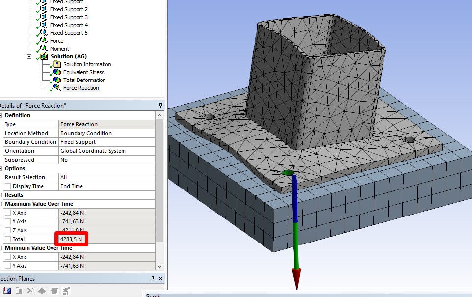
Task: Click the Total Deformation result icon
Action: [57, 80]
